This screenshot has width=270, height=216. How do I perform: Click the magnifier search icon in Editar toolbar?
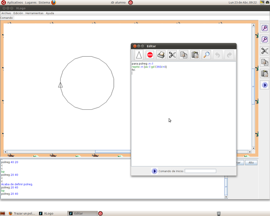[206, 55]
